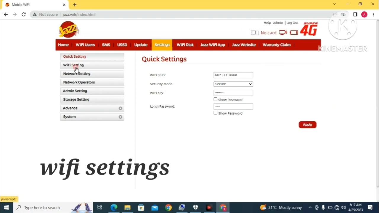Click the Log Out link

(292, 23)
